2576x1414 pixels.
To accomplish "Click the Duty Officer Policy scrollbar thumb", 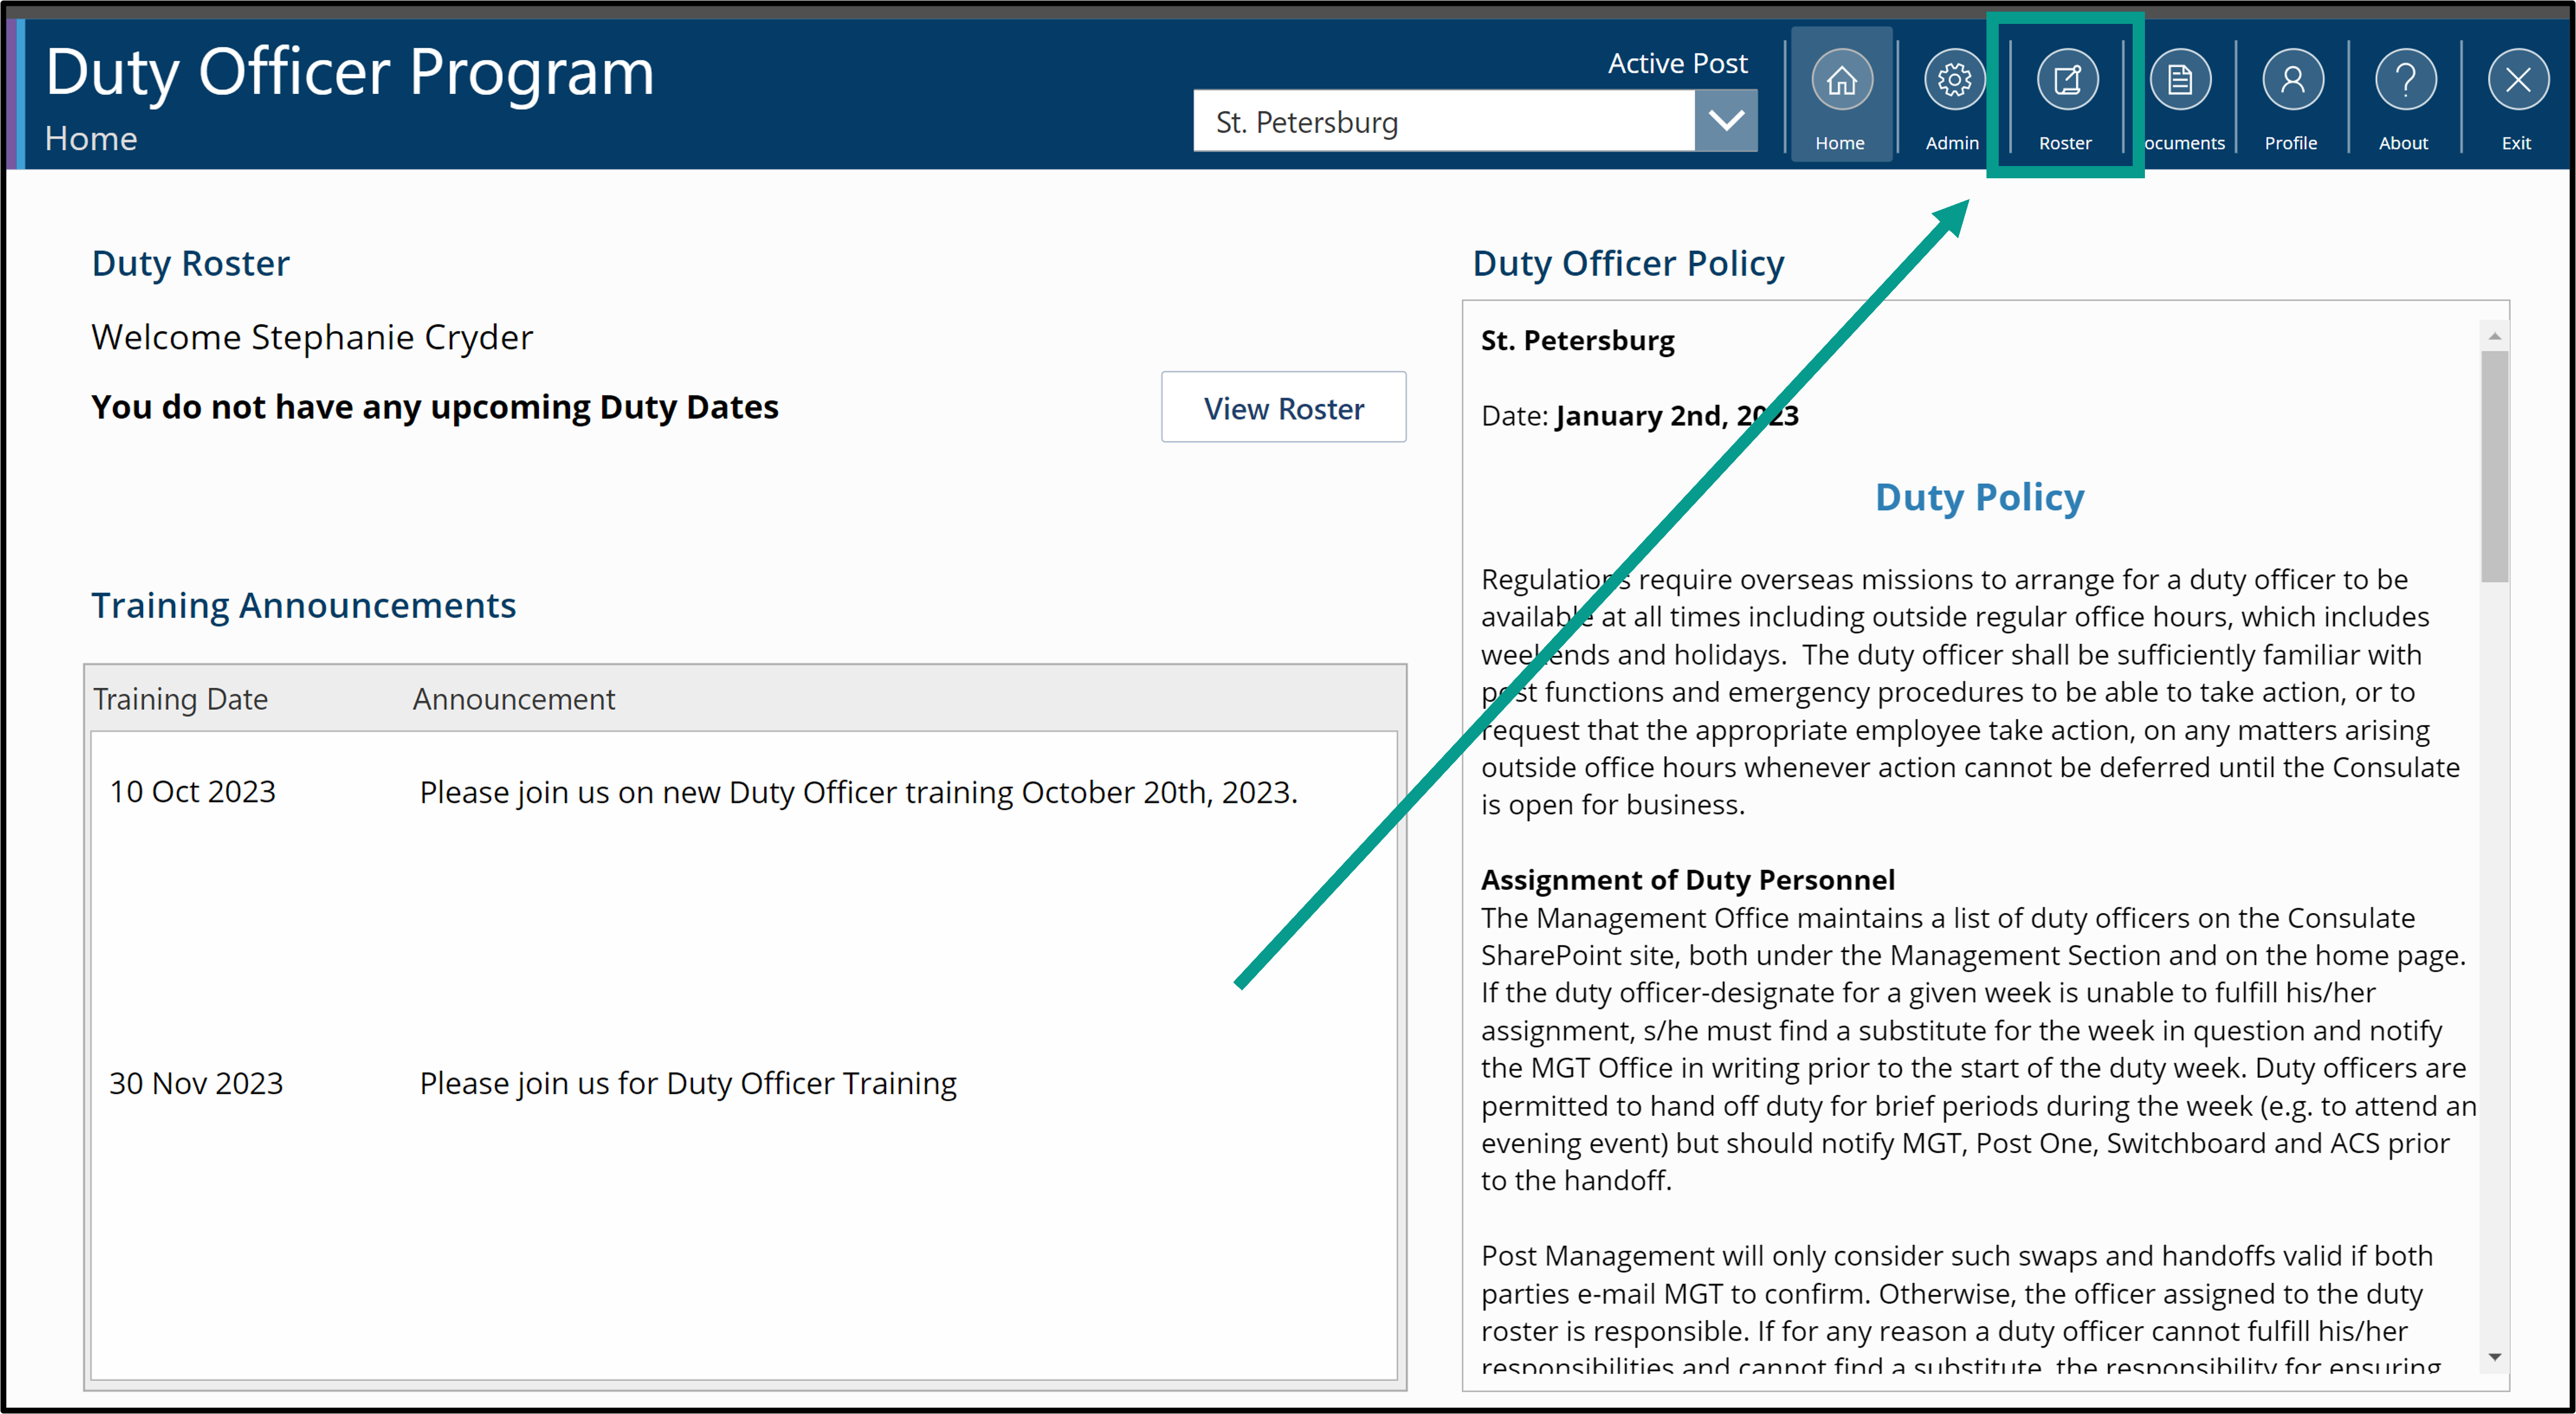I will (x=2495, y=465).
